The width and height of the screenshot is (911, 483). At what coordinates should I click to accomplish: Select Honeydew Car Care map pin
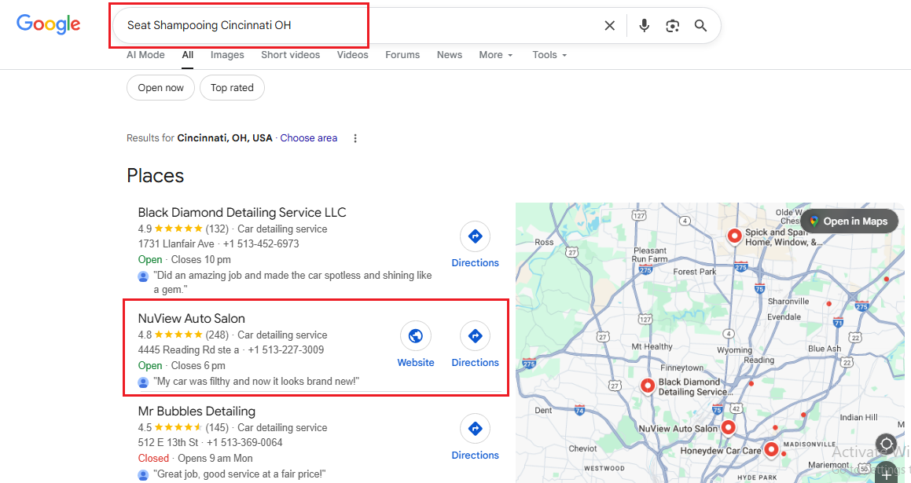(x=771, y=449)
